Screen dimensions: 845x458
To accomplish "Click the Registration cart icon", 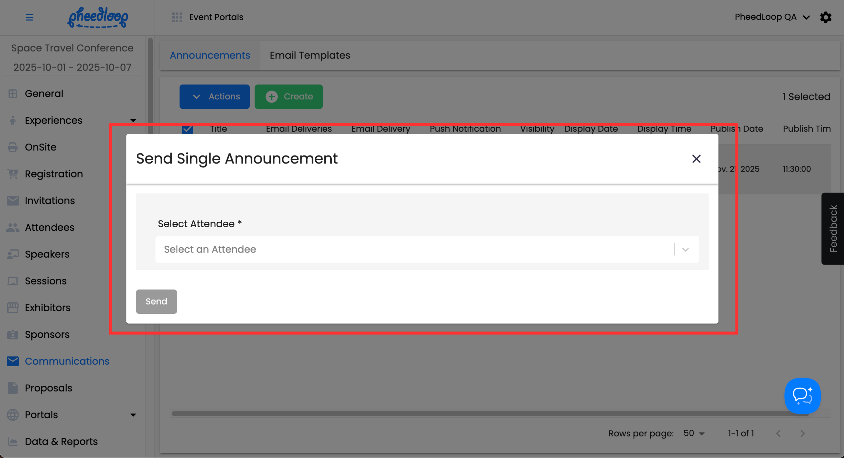I will 13,174.
